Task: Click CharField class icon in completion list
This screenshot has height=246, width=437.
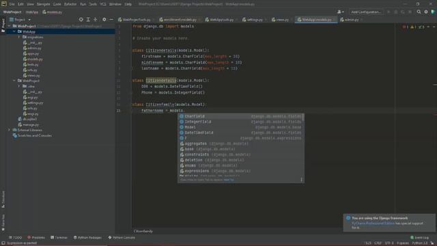Action: click(x=182, y=116)
